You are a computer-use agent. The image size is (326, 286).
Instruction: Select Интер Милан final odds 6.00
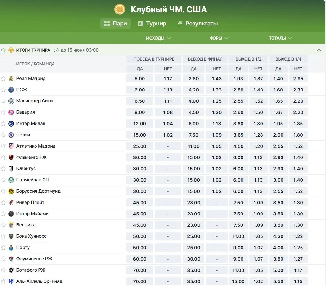[193, 124]
